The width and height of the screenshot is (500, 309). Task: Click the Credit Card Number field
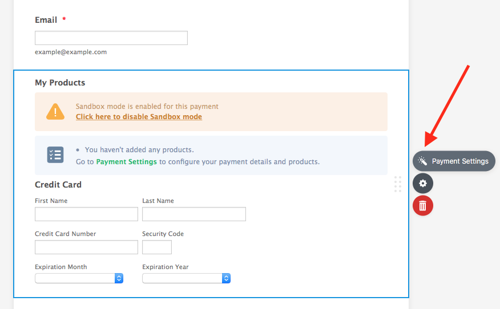coord(86,247)
